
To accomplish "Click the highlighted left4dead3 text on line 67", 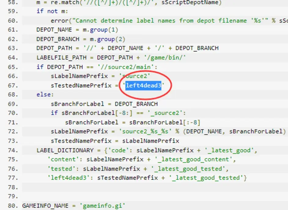I will [143, 86].
